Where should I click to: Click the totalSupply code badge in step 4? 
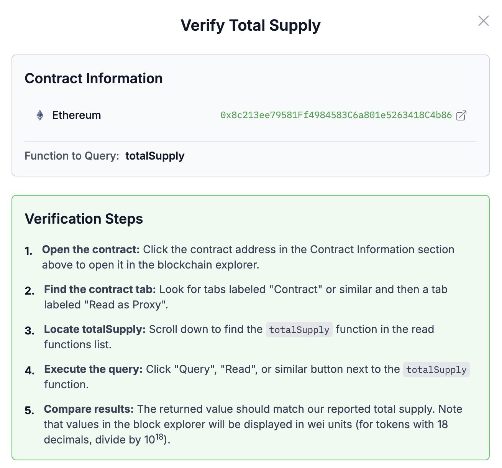436,369
